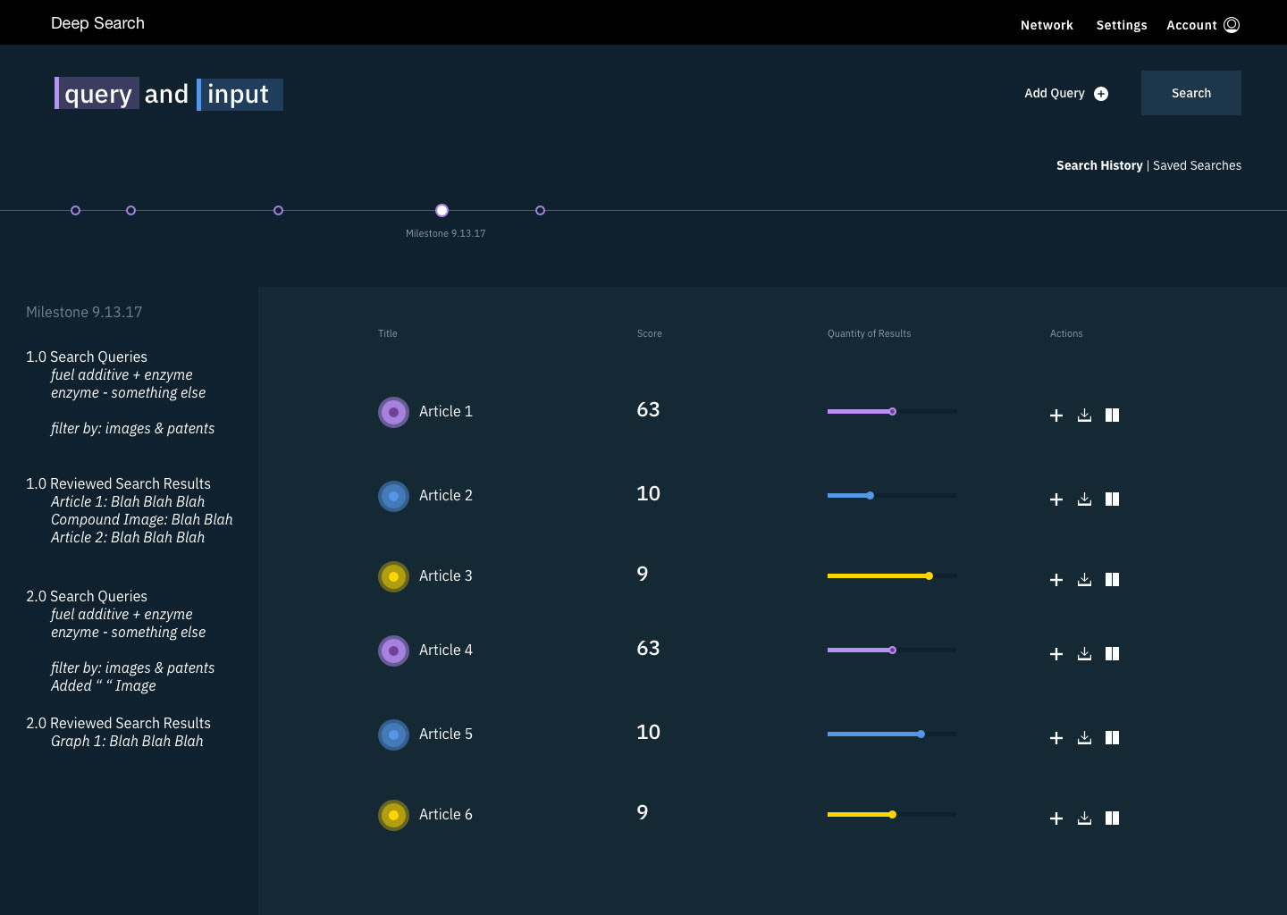This screenshot has width=1287, height=915.
Task: Click the purple circle icon beside Article 1
Action: (393, 412)
